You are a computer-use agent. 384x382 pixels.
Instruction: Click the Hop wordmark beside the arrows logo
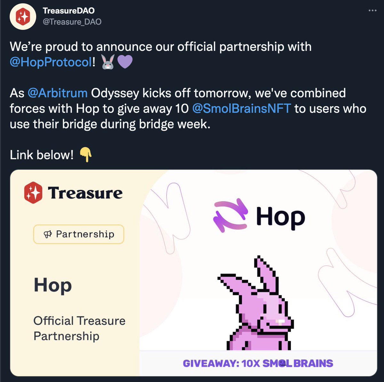(281, 217)
